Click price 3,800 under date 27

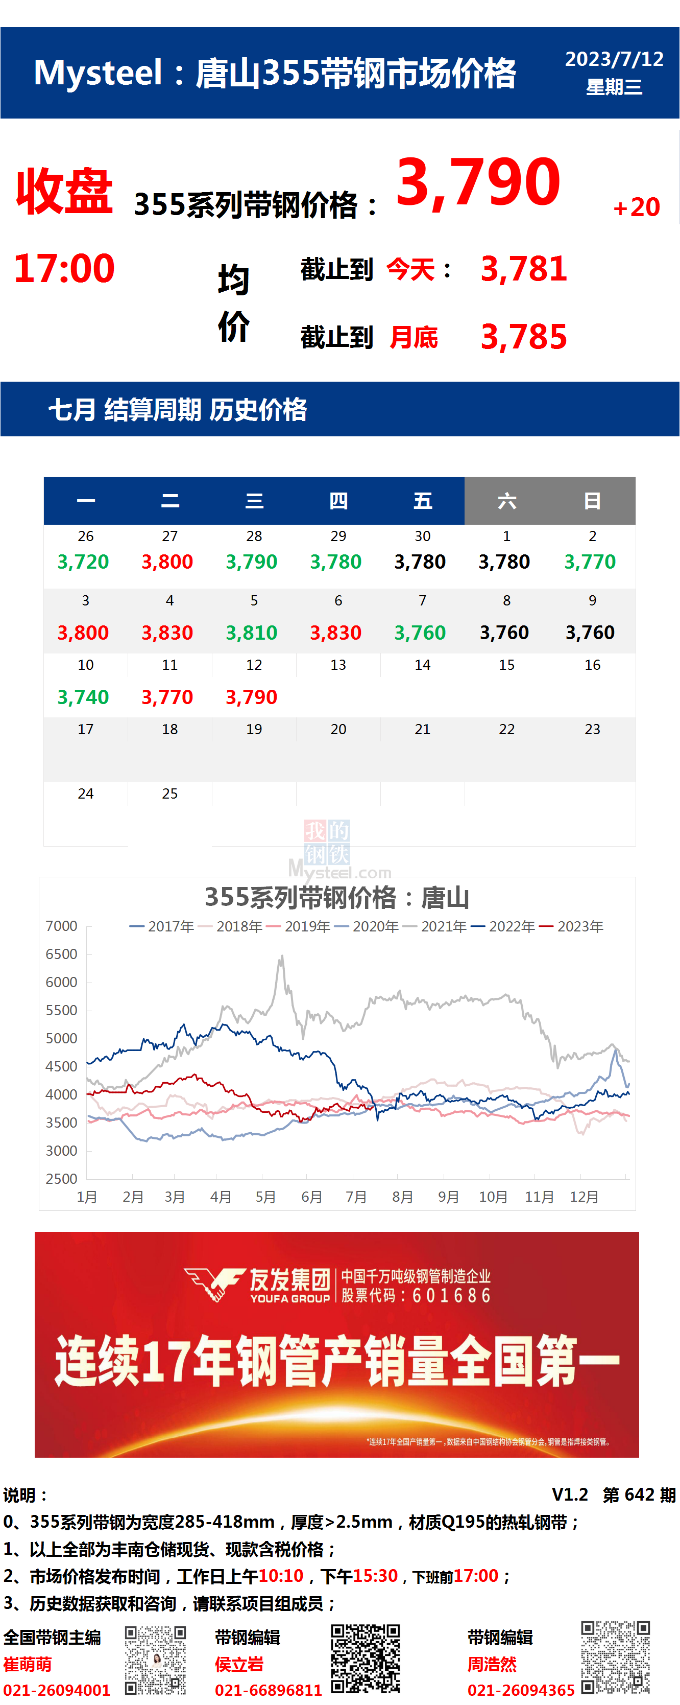167,563
